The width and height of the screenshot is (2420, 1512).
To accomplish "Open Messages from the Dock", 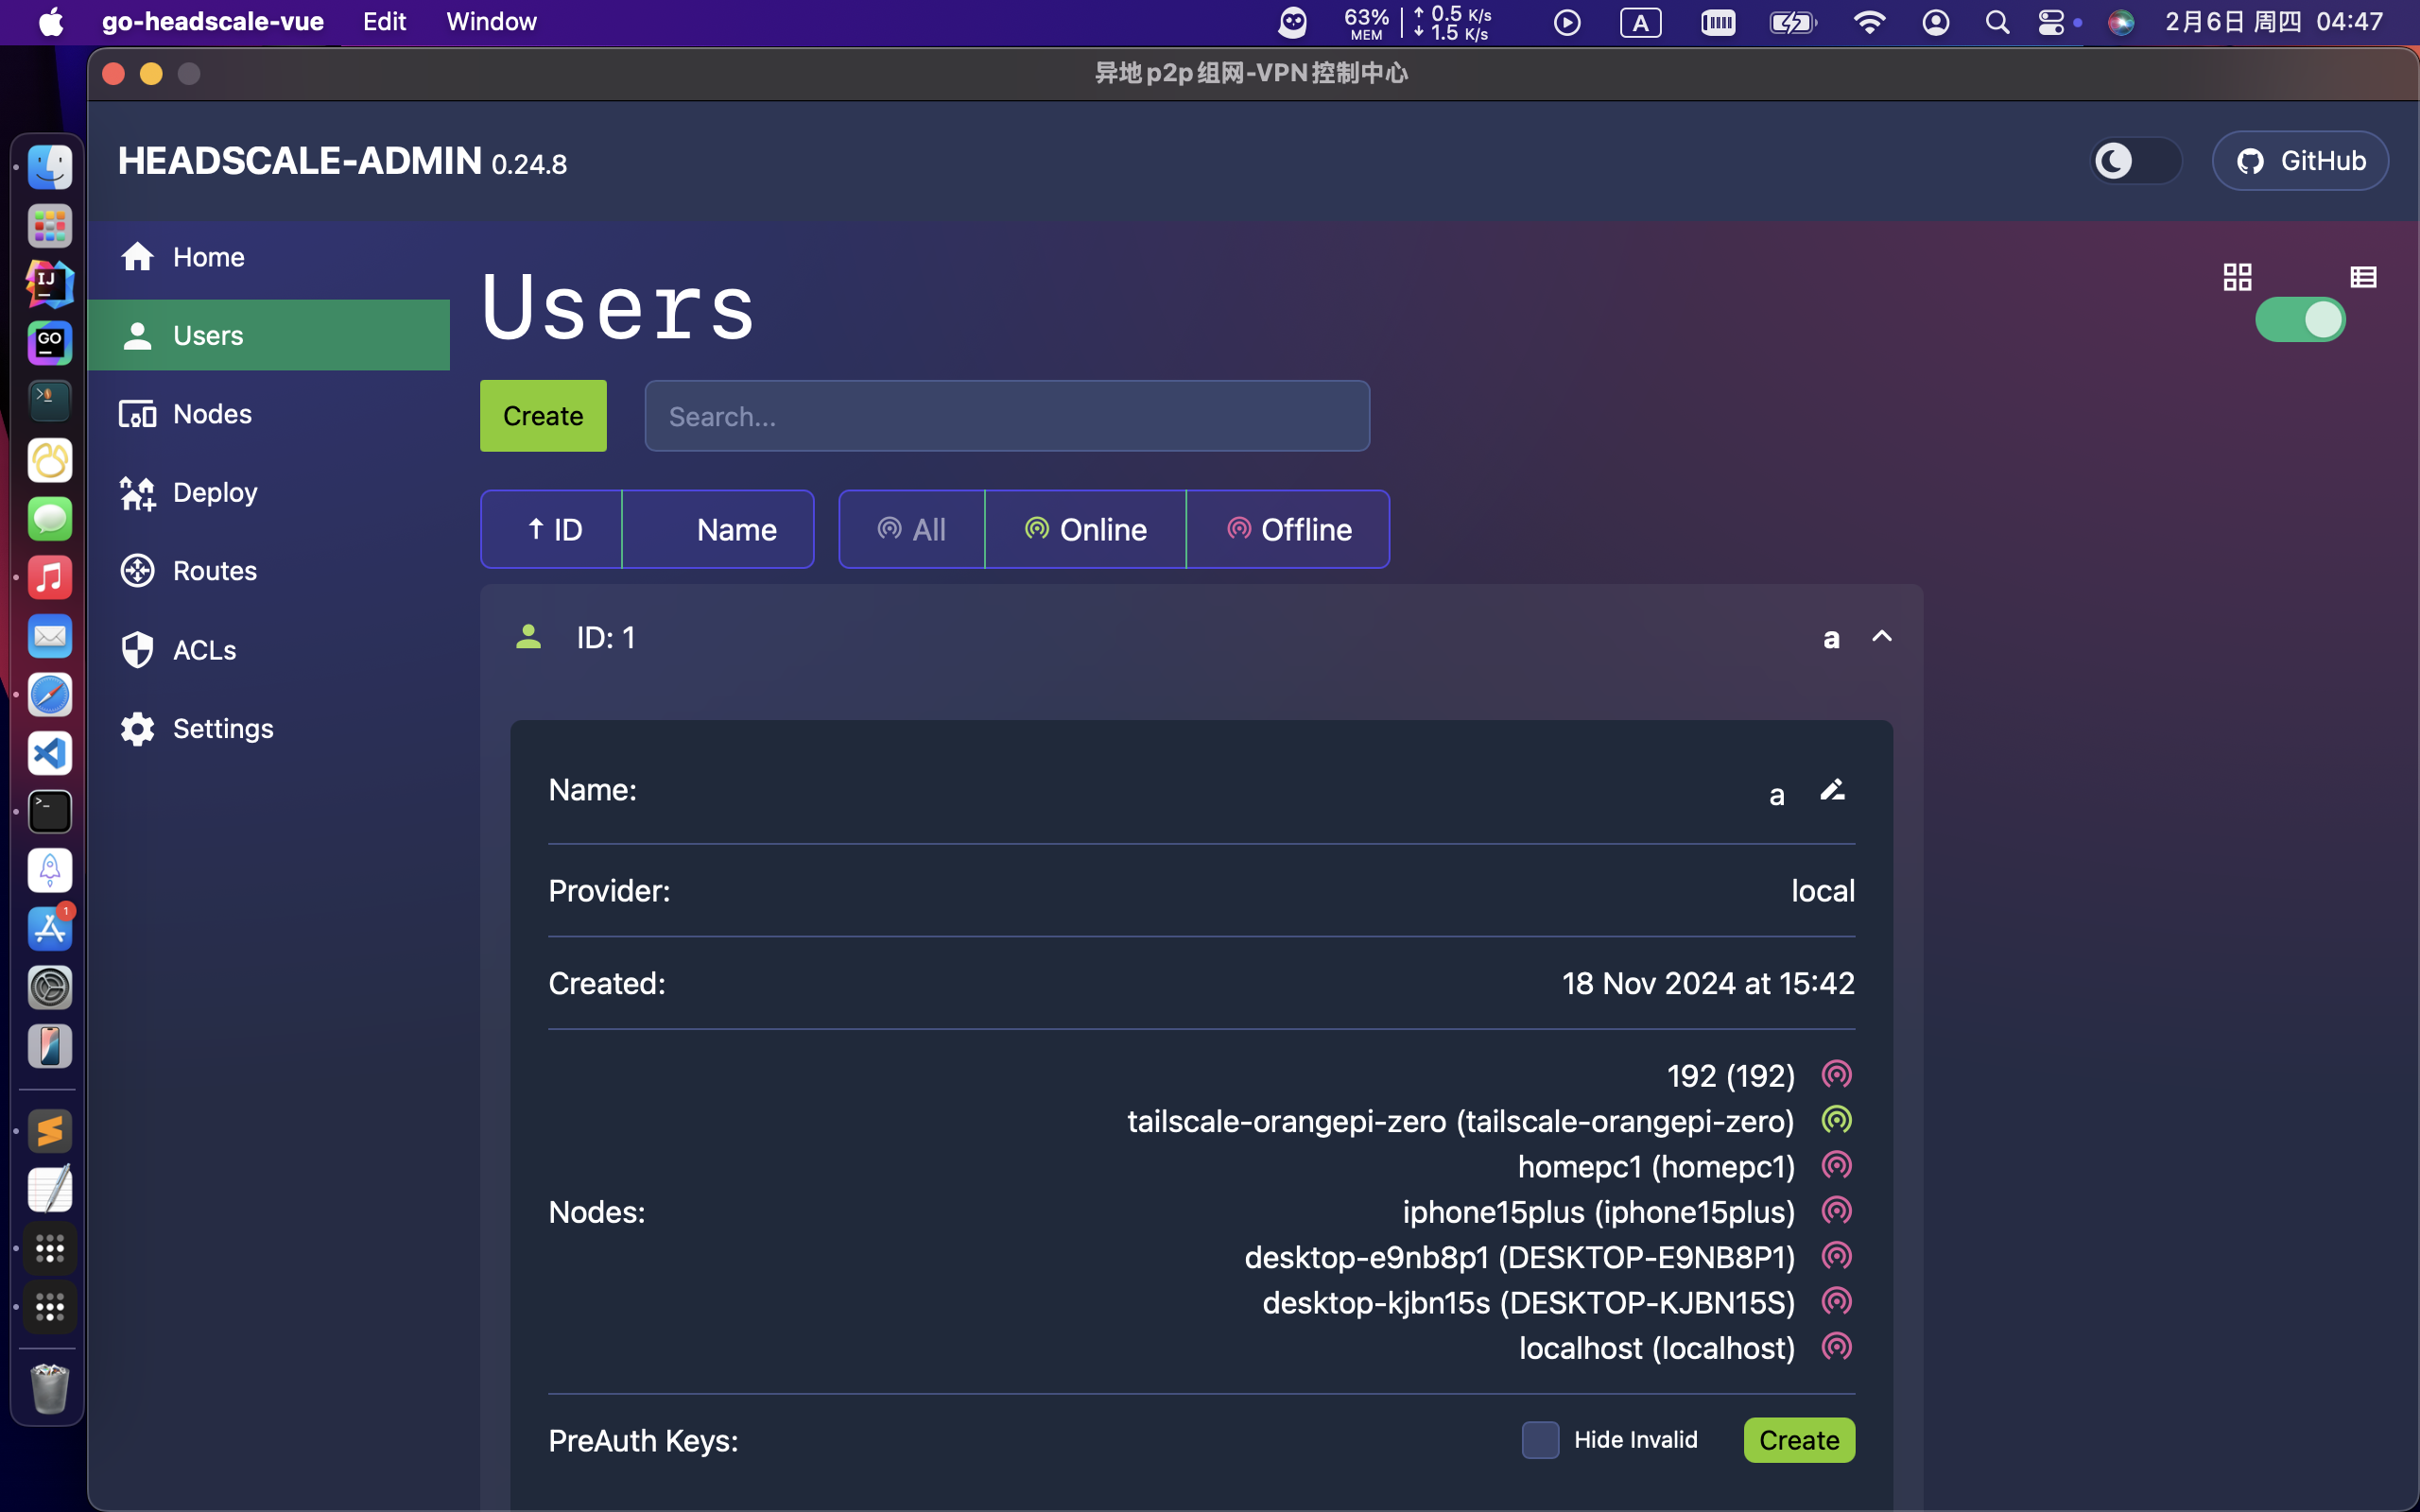I will pos(50,519).
